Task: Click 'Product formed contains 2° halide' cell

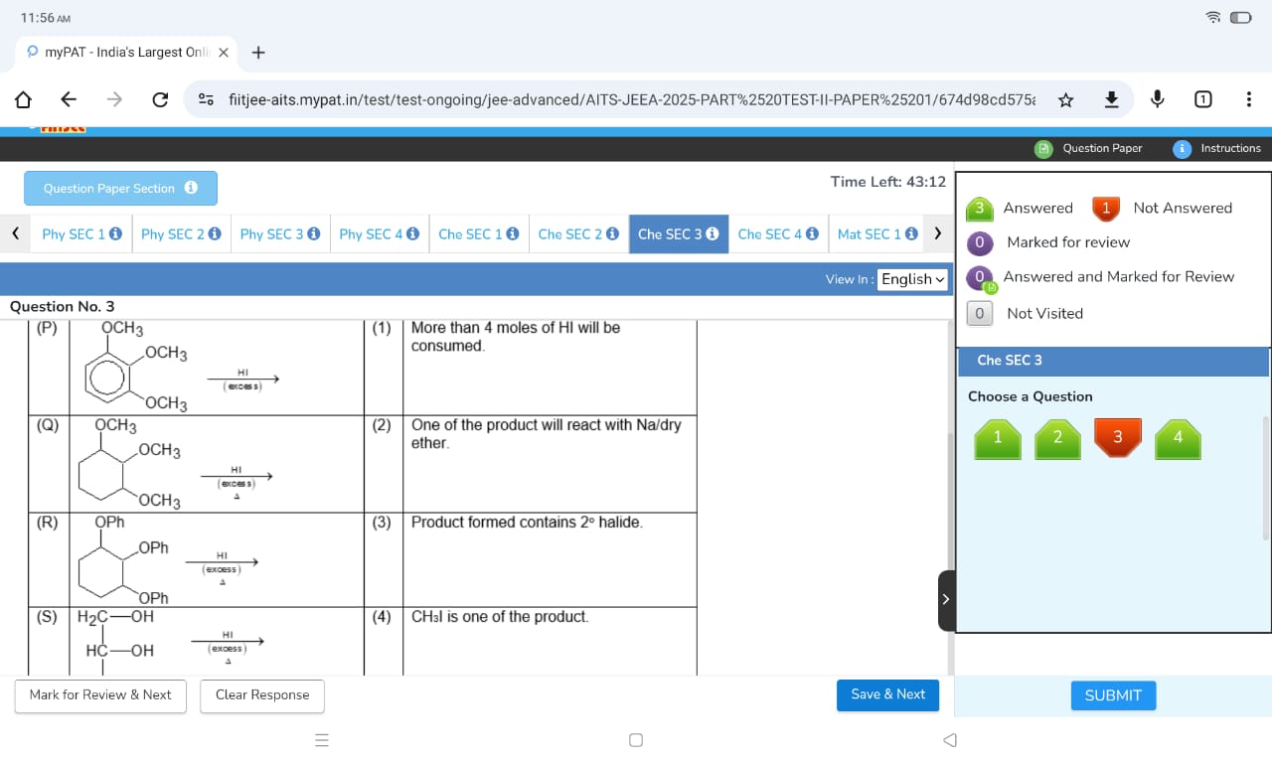Action: tap(550, 559)
